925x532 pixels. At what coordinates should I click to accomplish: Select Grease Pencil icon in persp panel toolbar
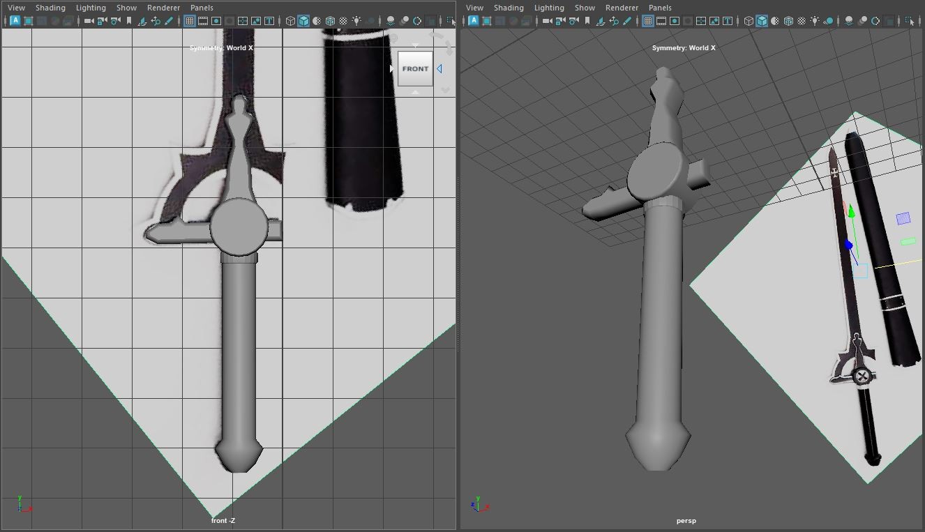tap(626, 21)
